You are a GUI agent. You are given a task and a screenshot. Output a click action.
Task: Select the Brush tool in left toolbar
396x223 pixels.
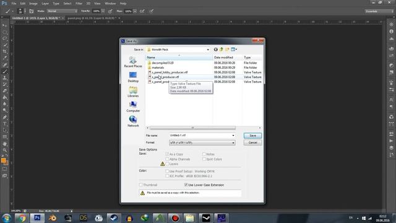(4, 72)
